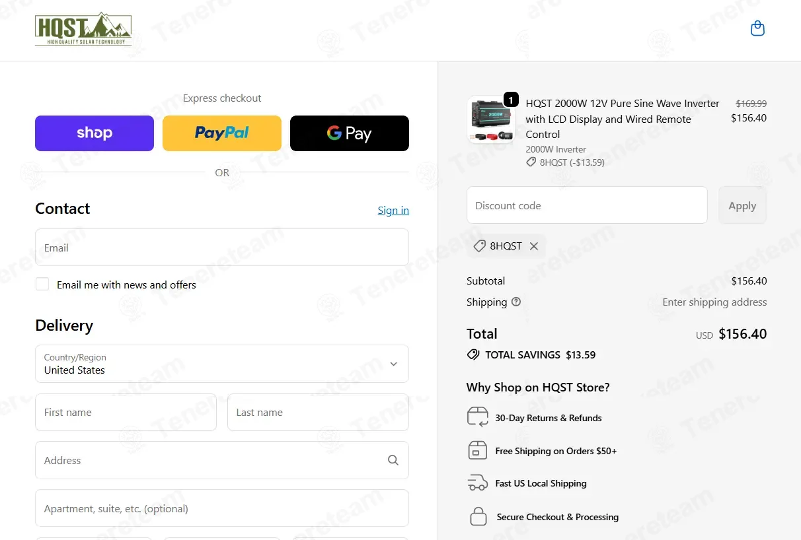Focus the Apartment, suite, etc. field
The image size is (801, 540).
click(x=222, y=508)
